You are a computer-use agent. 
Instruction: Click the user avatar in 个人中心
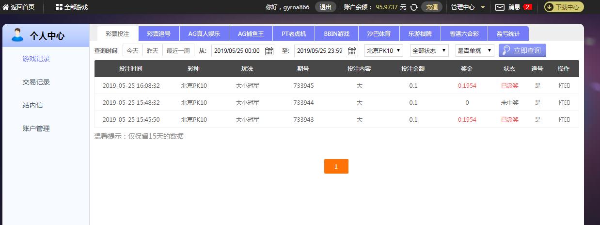(x=17, y=35)
